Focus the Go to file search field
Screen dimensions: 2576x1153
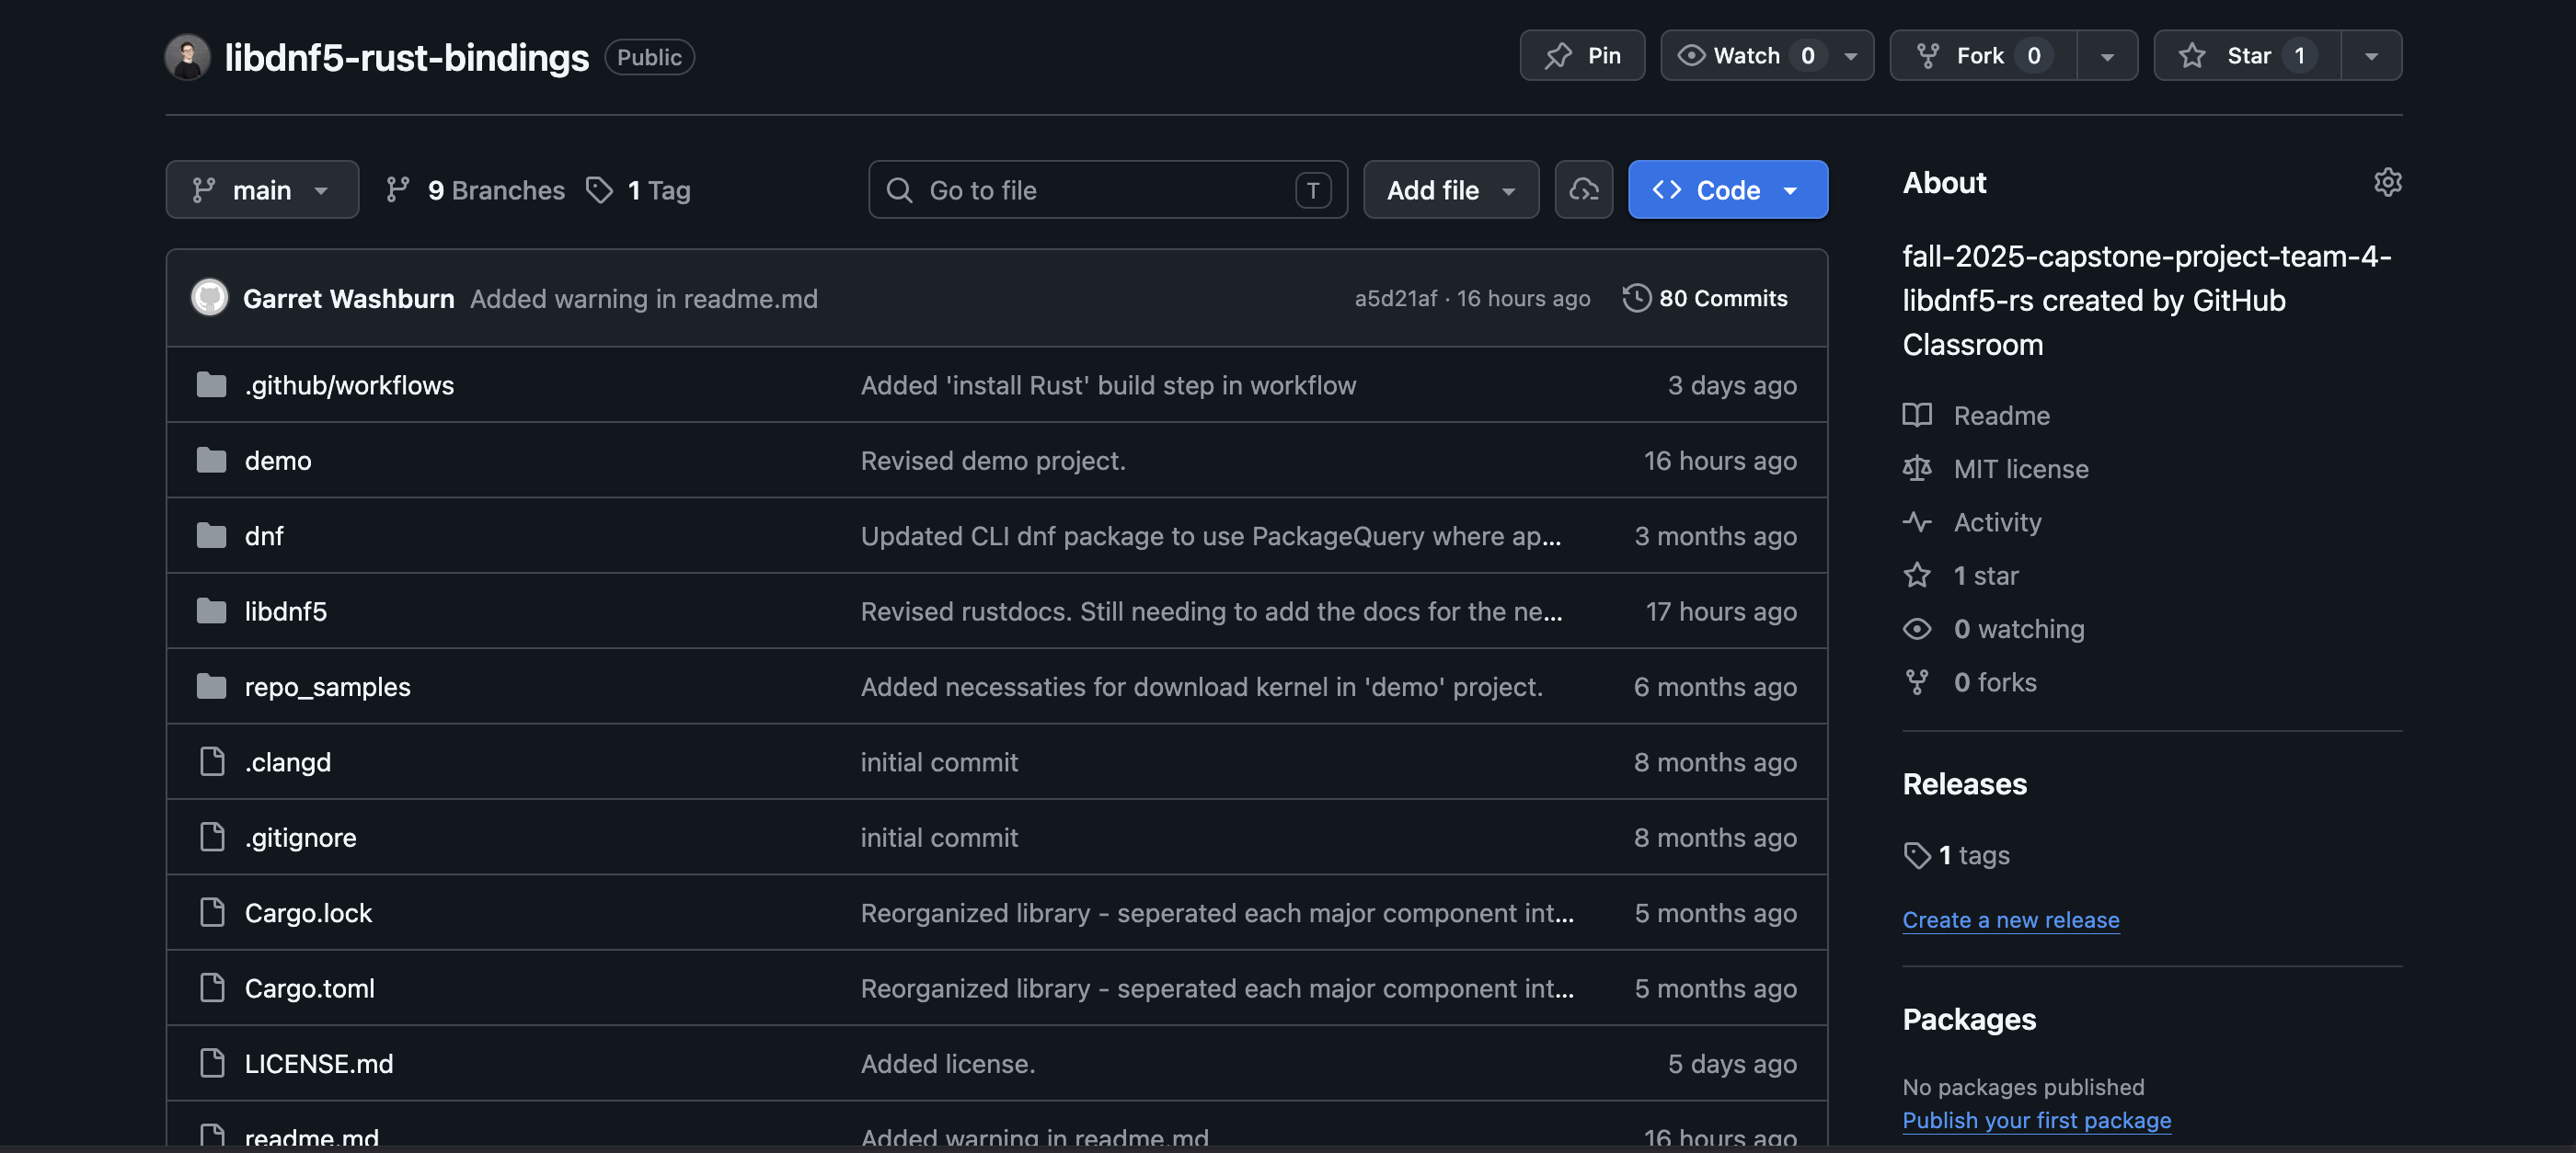[x=1108, y=189]
